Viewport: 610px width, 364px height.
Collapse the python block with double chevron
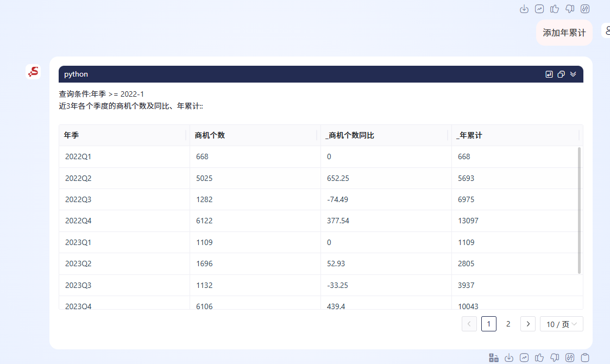(573, 74)
